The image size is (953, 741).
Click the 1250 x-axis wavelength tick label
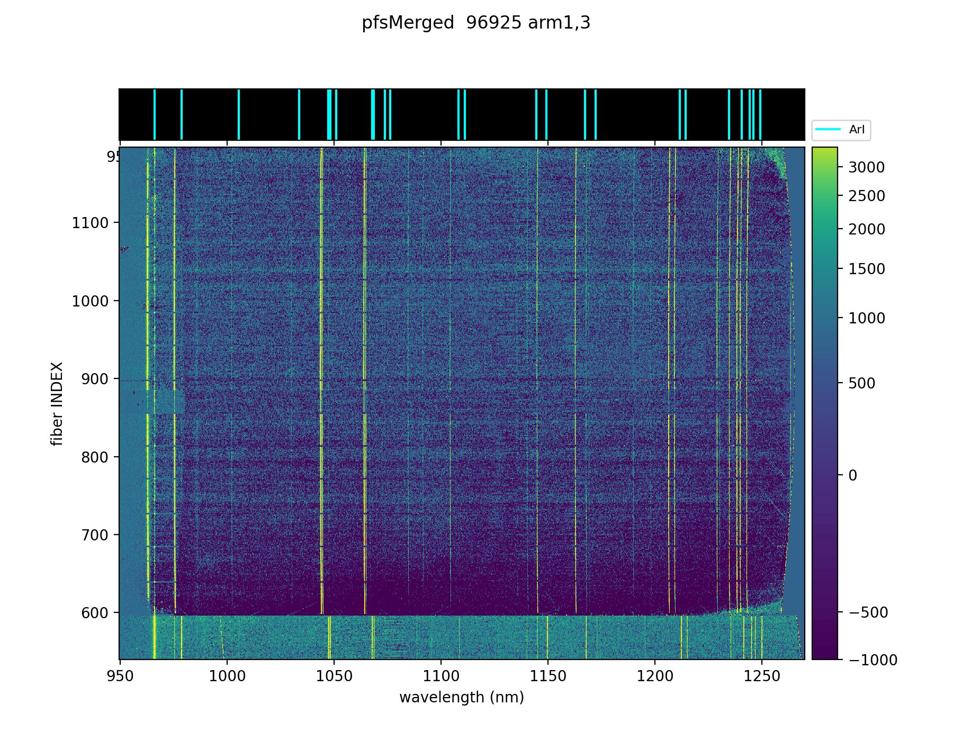[761, 676]
